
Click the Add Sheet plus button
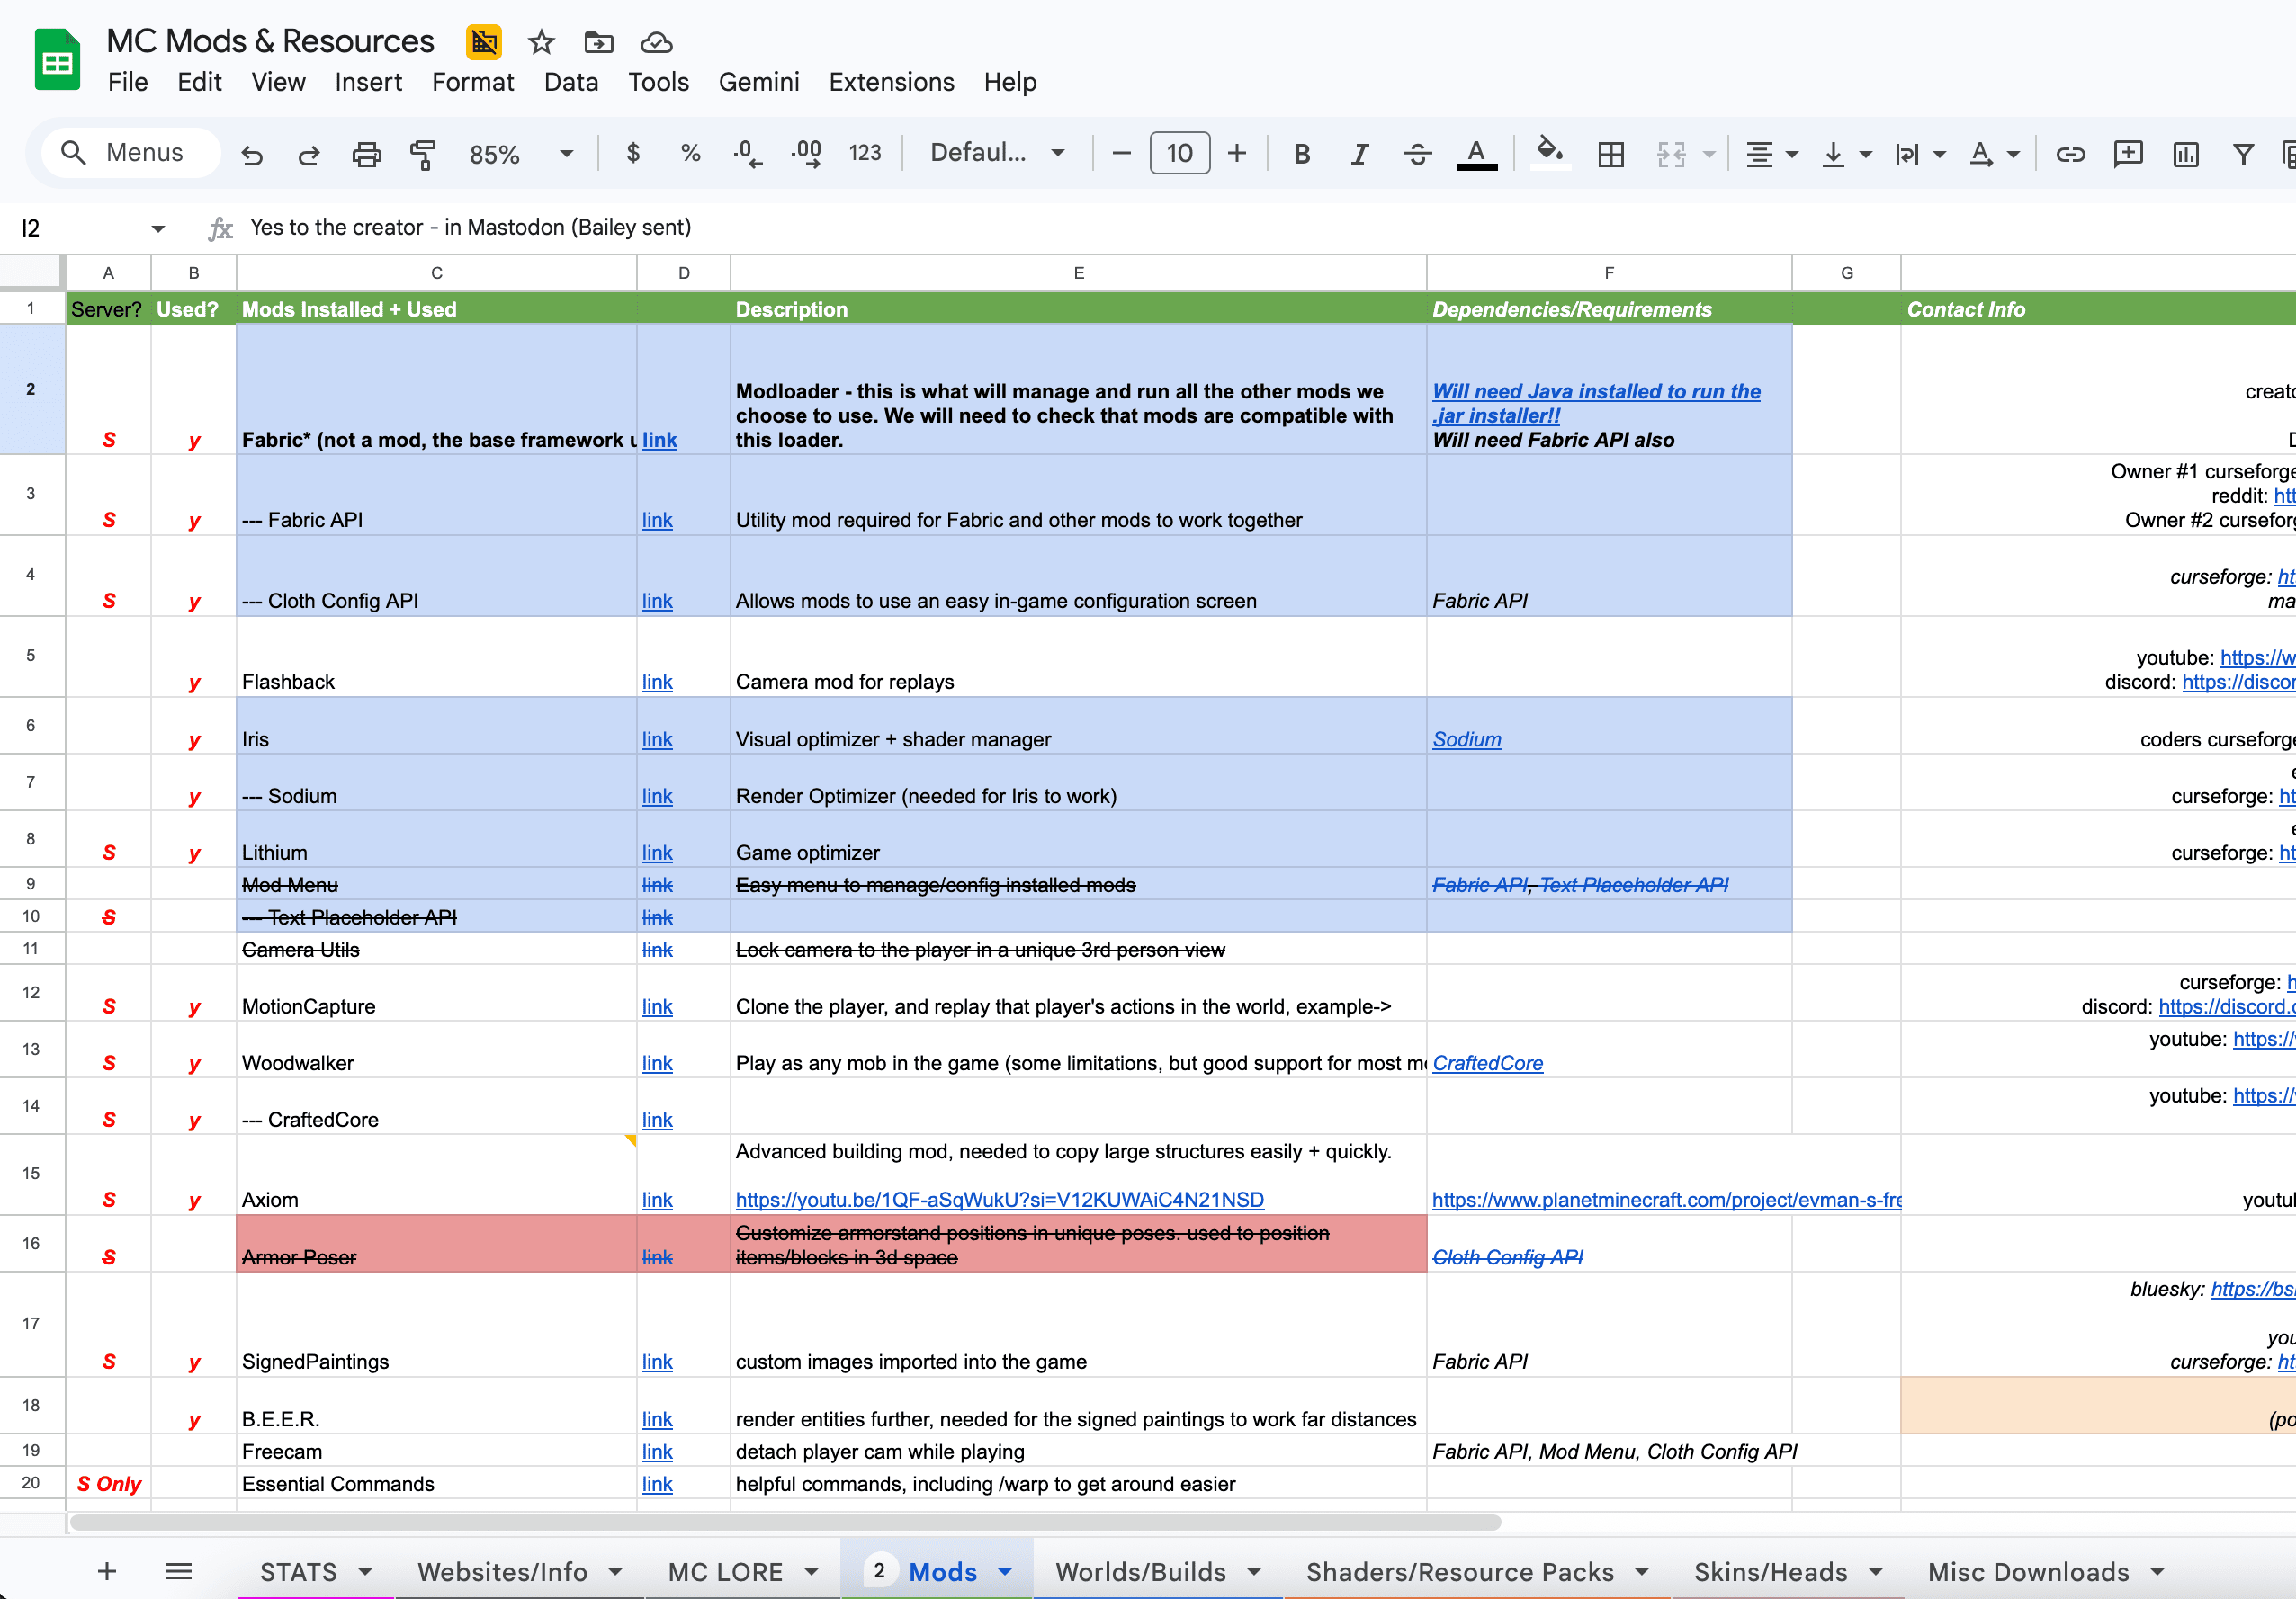click(x=107, y=1571)
